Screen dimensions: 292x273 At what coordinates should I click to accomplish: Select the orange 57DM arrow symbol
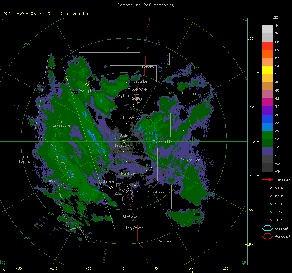coord(267,196)
